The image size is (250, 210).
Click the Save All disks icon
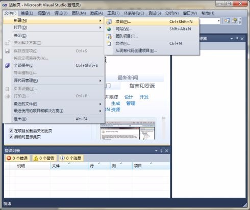coord(7,65)
